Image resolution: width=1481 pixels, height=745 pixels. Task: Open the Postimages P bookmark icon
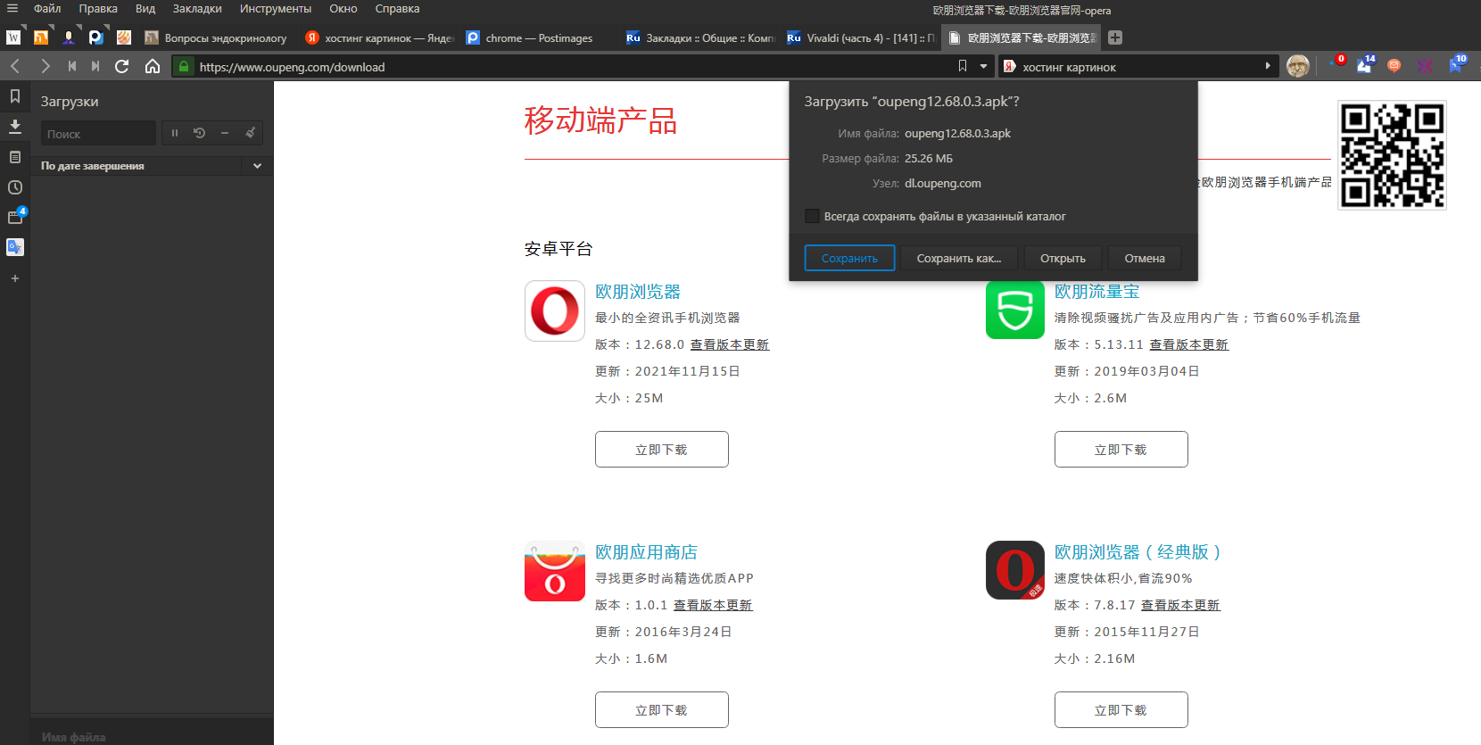95,37
